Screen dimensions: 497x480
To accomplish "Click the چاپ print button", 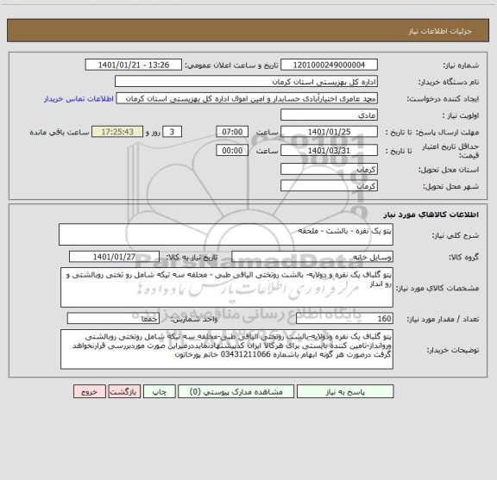I will click(x=160, y=391).
